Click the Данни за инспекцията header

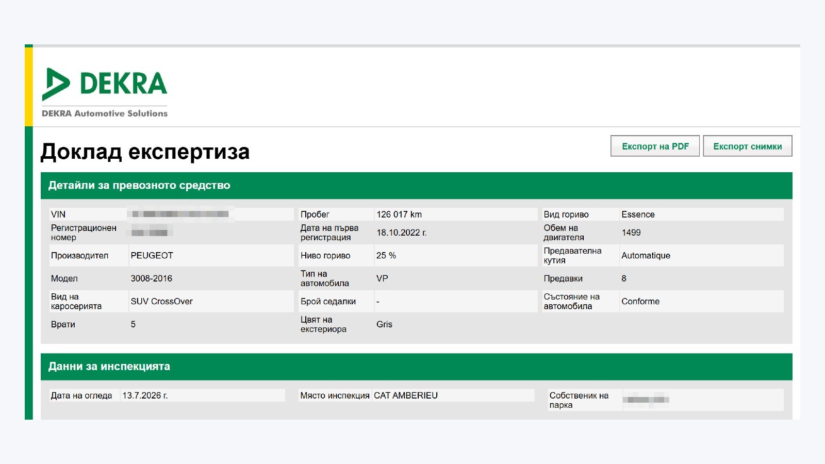[417, 367]
